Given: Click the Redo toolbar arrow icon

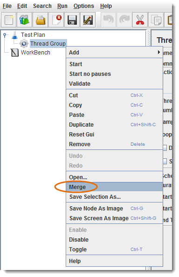Looking at the screenshot, I should [x=124, y=20].
